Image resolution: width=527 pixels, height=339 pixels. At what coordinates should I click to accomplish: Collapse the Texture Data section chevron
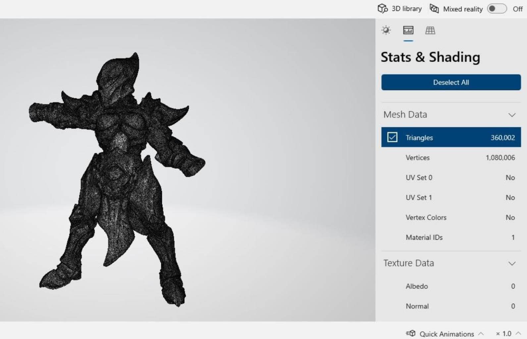coord(512,264)
